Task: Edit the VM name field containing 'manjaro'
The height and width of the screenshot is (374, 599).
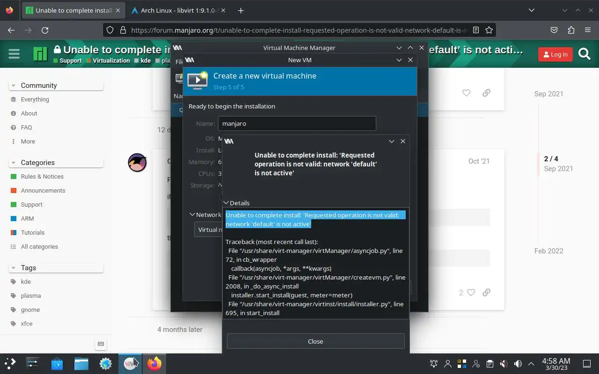Action: pos(297,123)
